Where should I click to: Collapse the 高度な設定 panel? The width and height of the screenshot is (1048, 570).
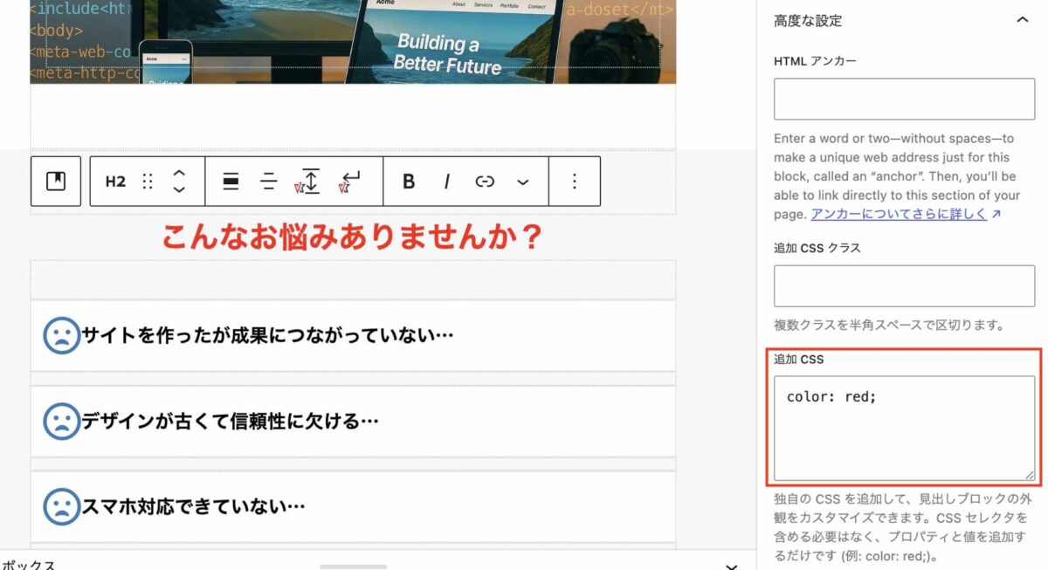pyautogui.click(x=1023, y=20)
